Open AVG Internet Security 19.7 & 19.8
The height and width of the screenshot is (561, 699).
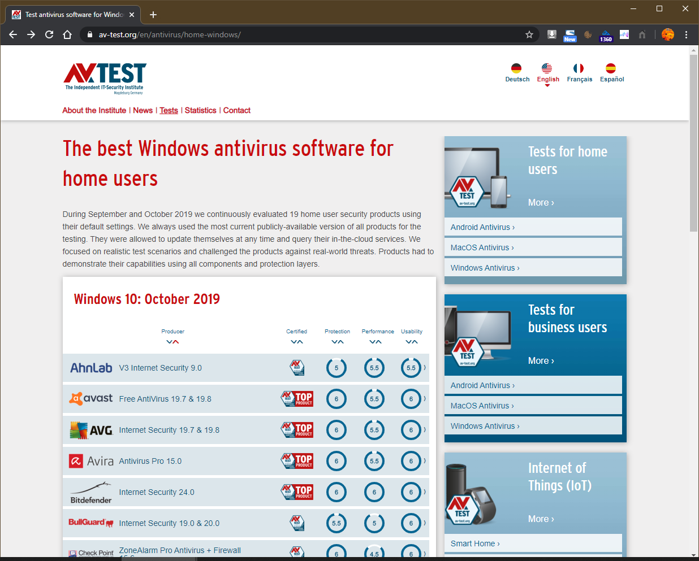click(169, 430)
